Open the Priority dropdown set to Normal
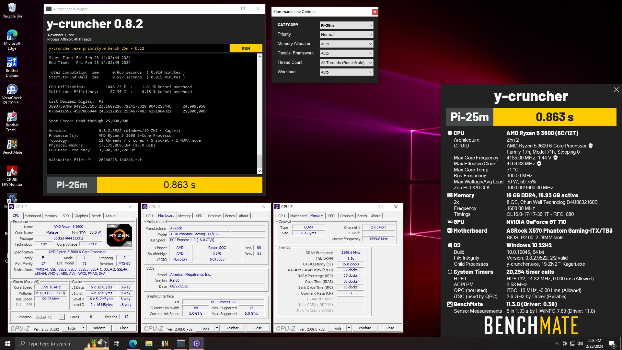The width and height of the screenshot is (622, 350). click(346, 35)
